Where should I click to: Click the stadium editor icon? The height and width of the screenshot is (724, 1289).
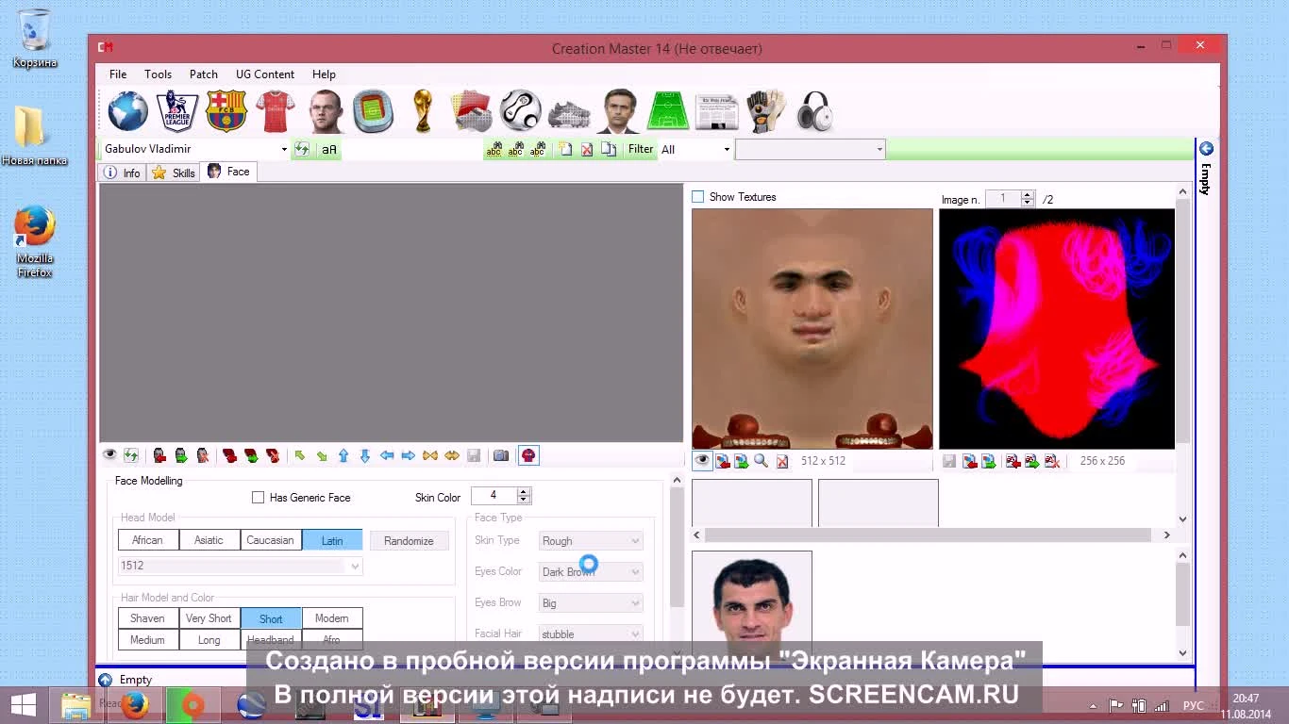tap(374, 110)
